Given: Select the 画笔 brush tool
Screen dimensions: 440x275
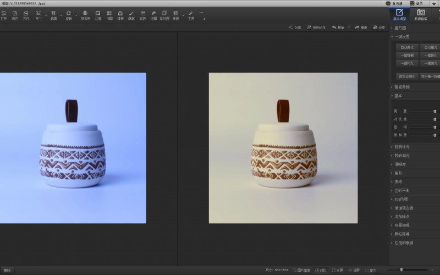Looking at the screenshot, I should pos(131,15).
